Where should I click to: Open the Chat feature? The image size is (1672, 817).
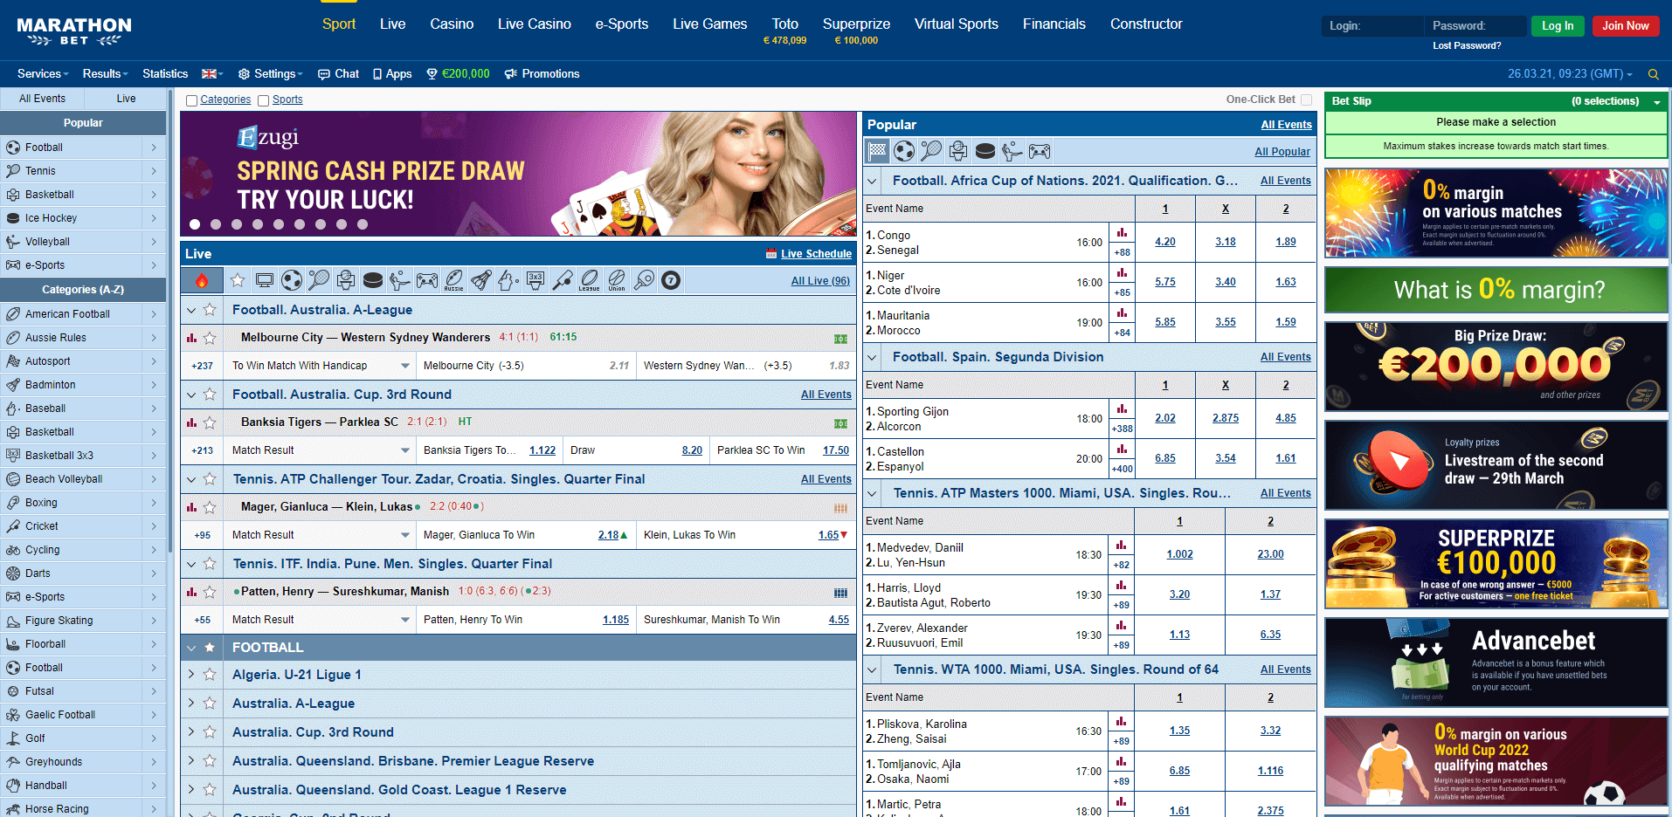click(x=338, y=73)
